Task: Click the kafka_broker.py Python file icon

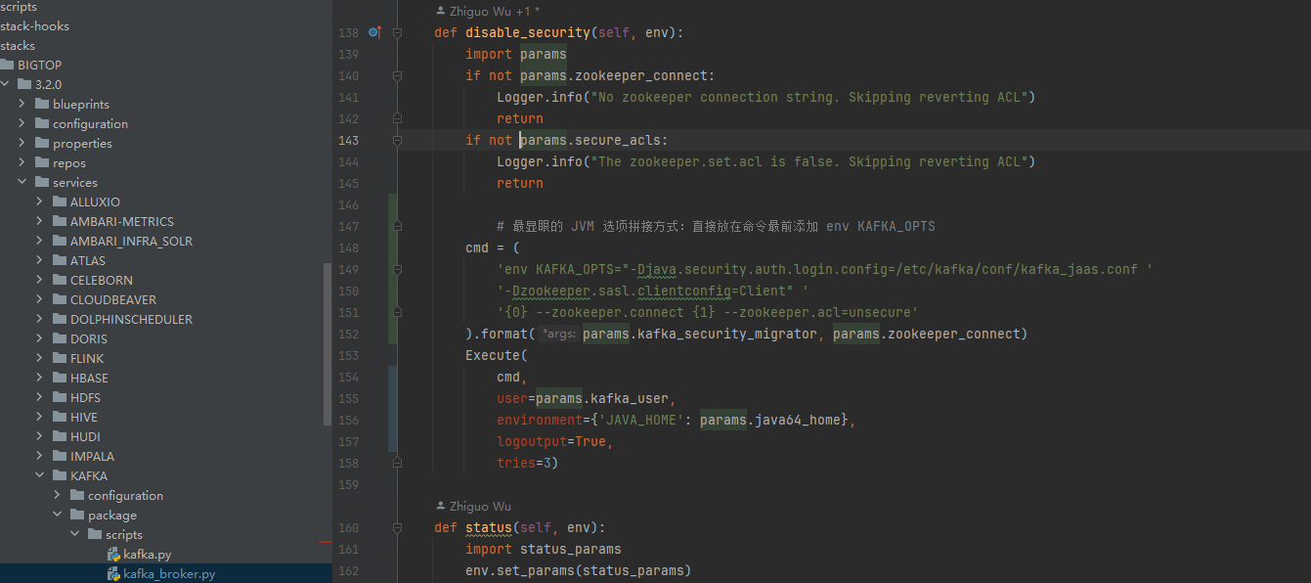Action: 114,574
